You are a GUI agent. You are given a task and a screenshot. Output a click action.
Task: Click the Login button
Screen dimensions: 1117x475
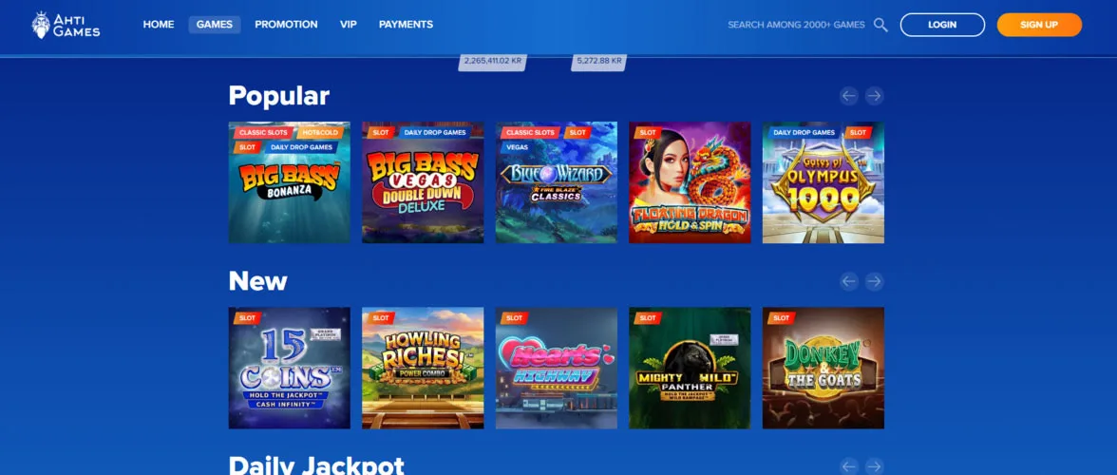coord(942,25)
